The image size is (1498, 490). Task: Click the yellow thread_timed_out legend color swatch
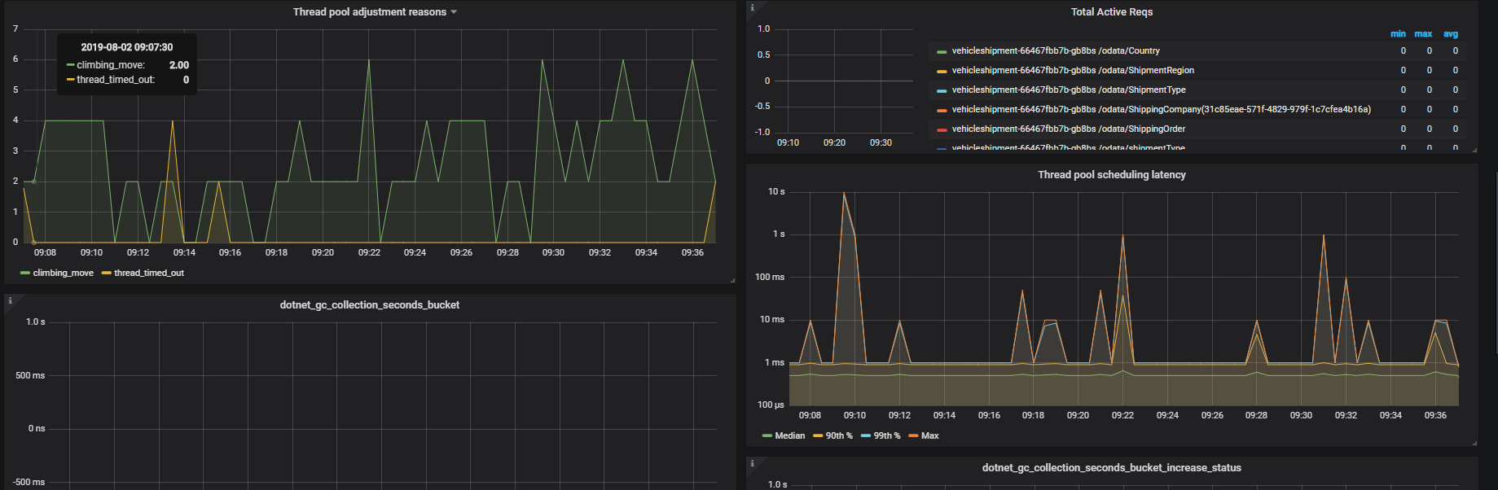pos(107,273)
